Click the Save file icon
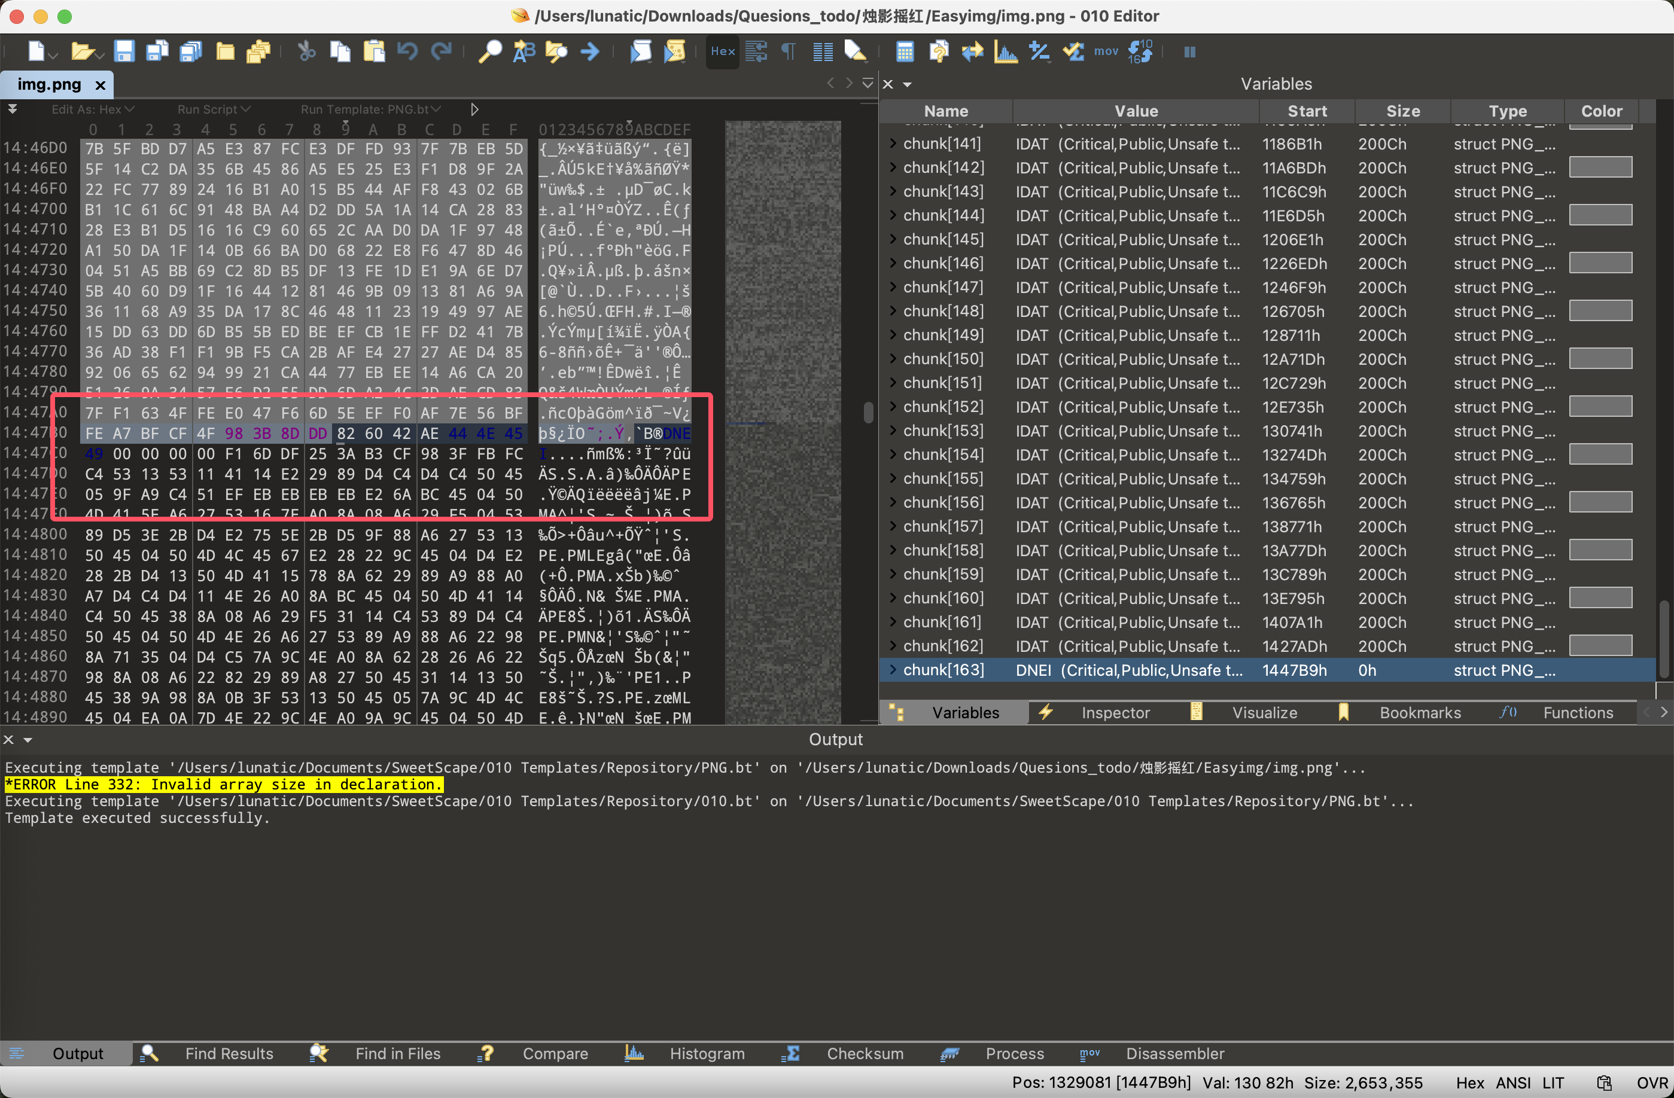 [x=124, y=51]
